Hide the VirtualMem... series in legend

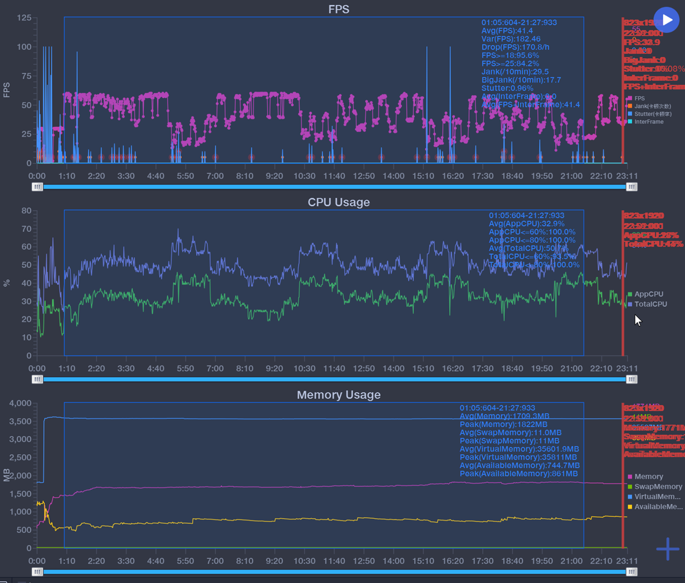coord(657,497)
